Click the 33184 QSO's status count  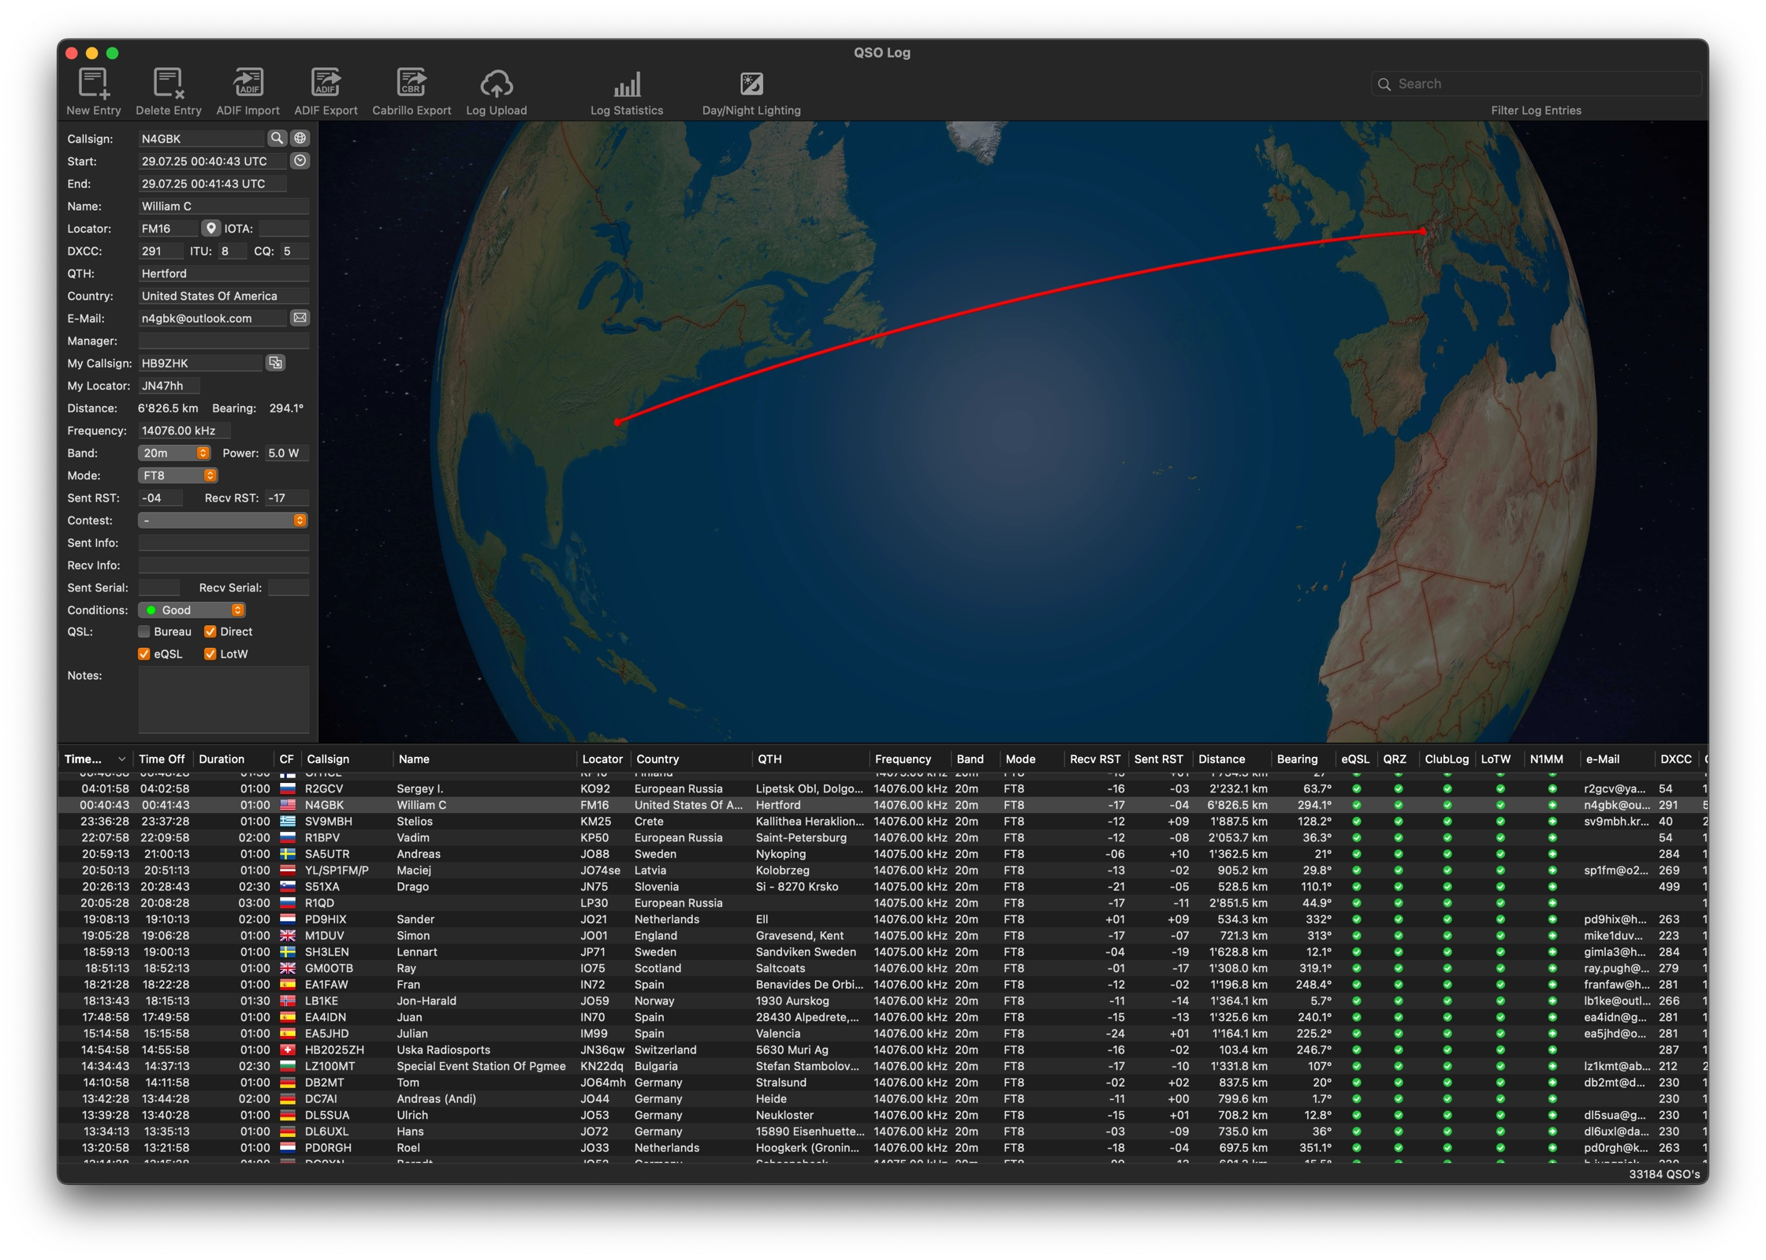click(x=1664, y=1174)
